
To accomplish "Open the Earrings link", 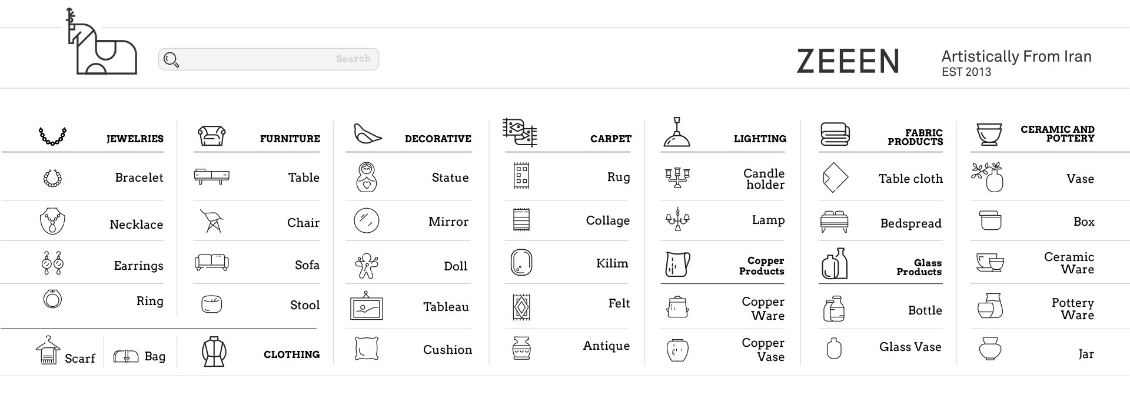I will [x=138, y=266].
